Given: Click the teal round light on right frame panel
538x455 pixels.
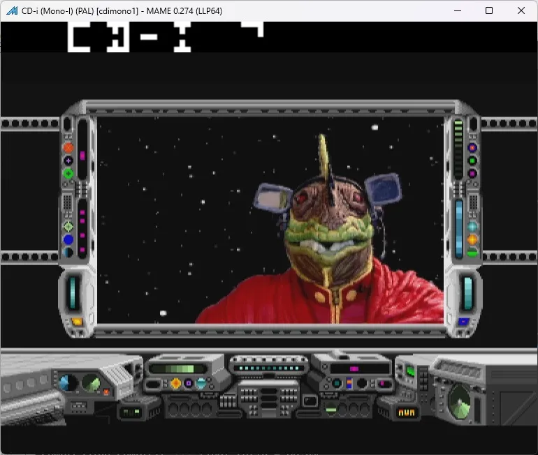Looking at the screenshot, I should [x=472, y=227].
